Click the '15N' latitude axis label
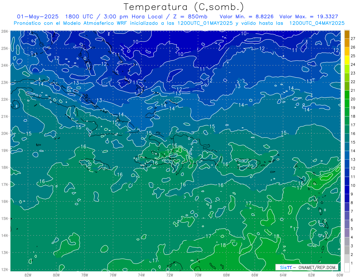 (x=4, y=218)
